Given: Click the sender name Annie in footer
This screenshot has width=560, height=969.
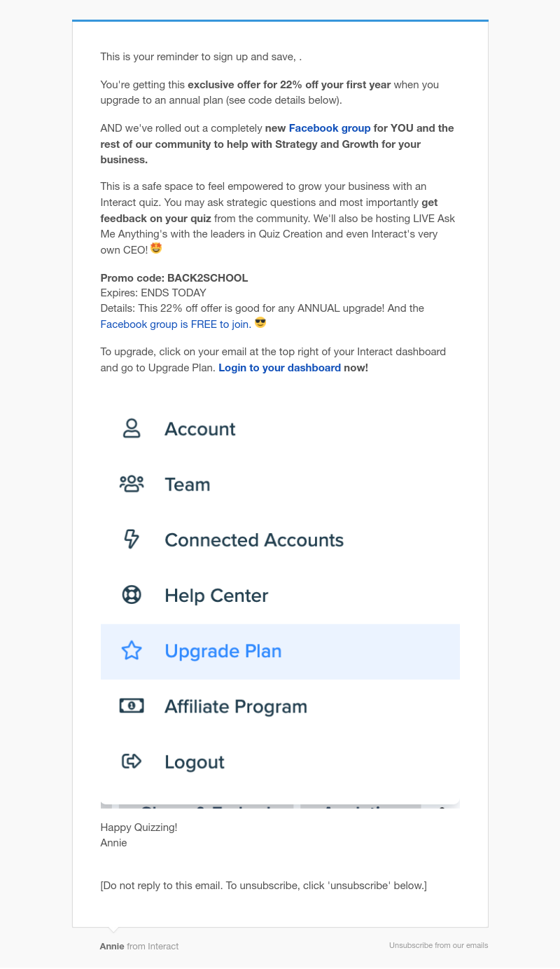Looking at the screenshot, I should 112,946.
